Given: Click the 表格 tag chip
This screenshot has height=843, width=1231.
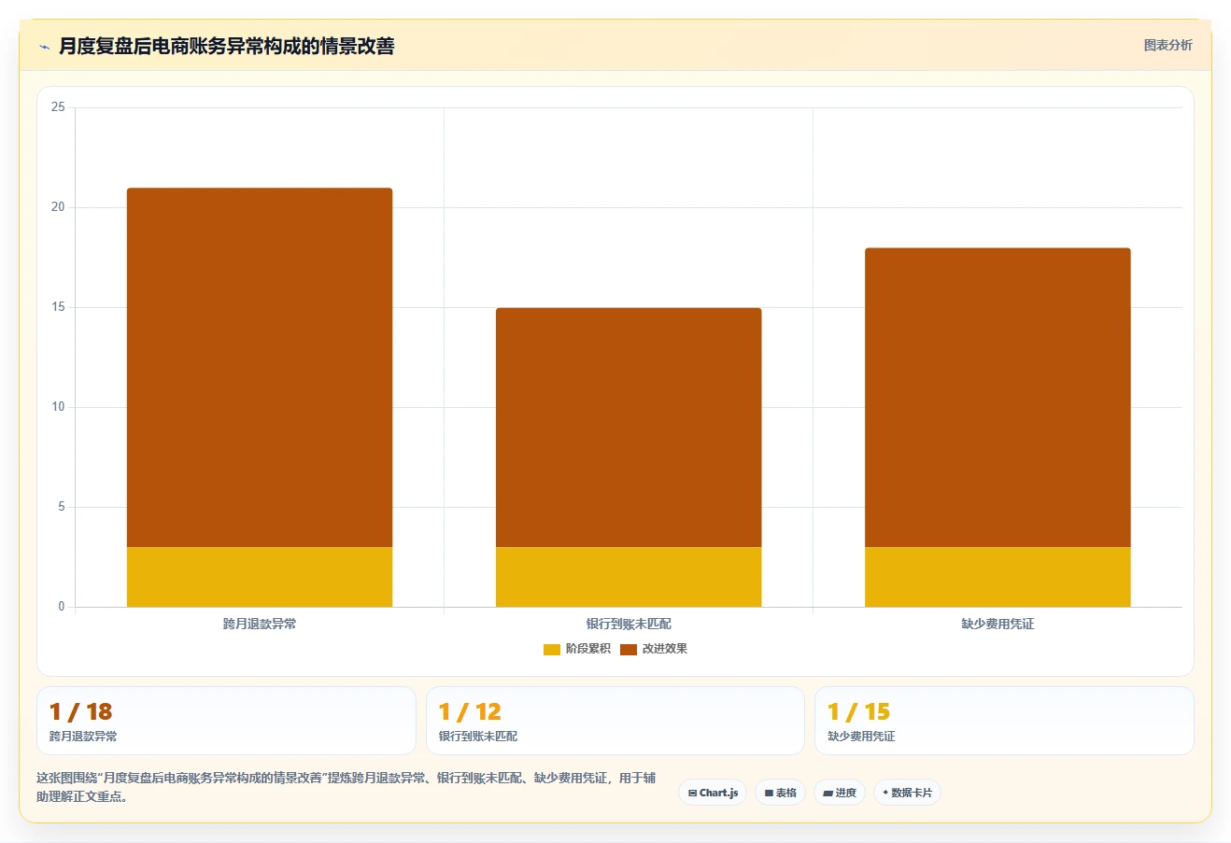Looking at the screenshot, I should [780, 793].
